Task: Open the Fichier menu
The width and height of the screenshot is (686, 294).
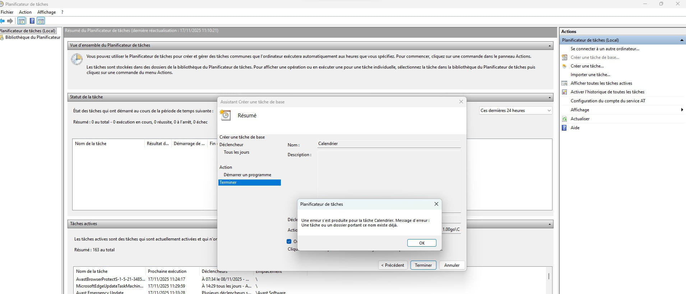Action: pyautogui.click(x=7, y=12)
